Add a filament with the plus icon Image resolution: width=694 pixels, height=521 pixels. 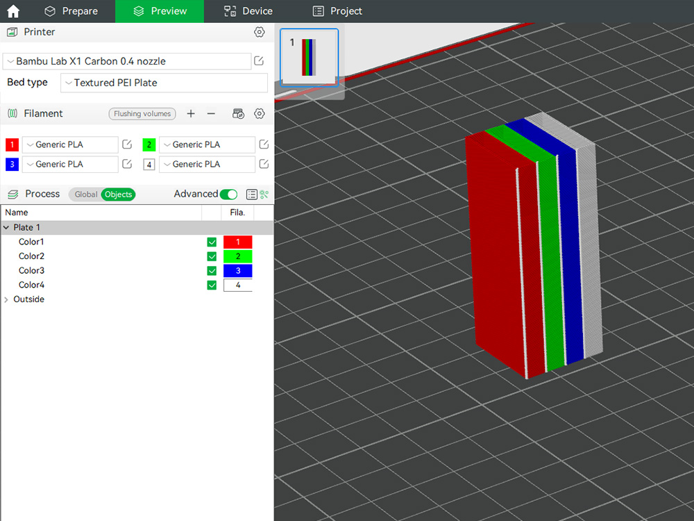(191, 113)
